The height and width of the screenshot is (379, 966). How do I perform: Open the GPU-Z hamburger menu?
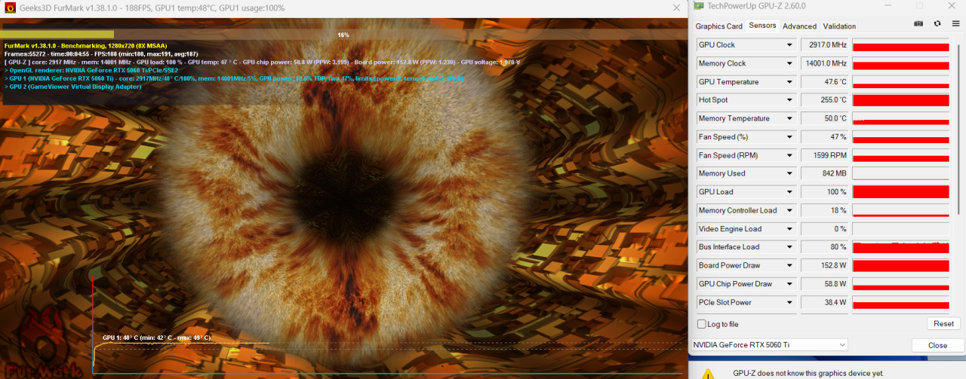coord(955,23)
